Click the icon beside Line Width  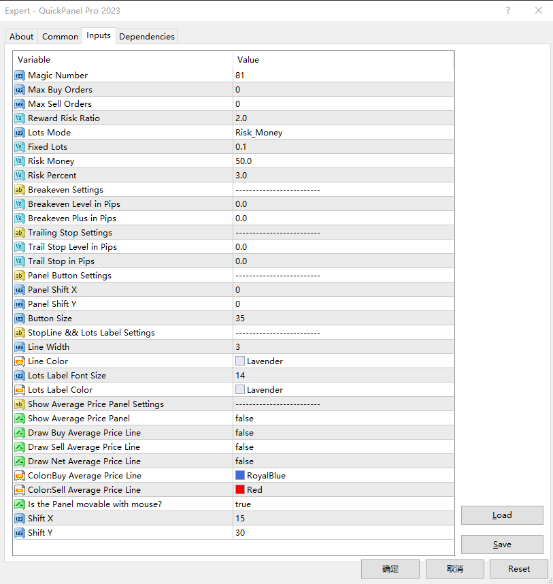[20, 347]
